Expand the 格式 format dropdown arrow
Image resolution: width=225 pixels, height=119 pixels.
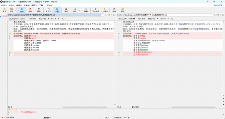tap(80, 10)
